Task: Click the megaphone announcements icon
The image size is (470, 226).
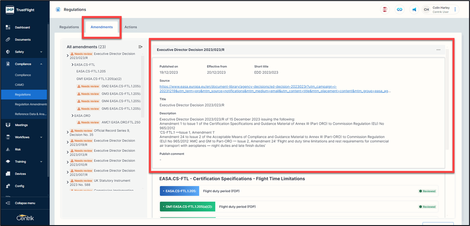Action: (414, 9)
